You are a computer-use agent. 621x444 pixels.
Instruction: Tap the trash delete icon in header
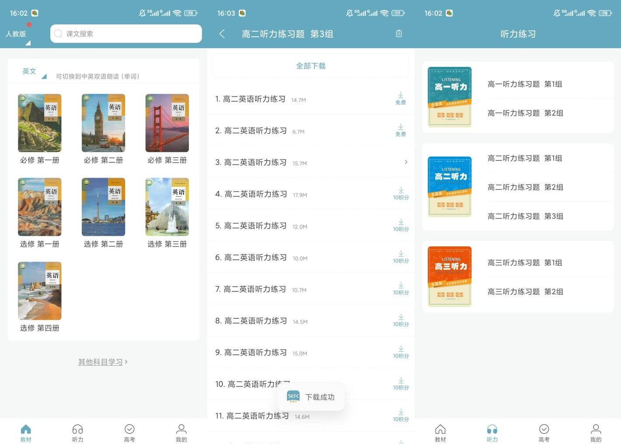pos(398,34)
